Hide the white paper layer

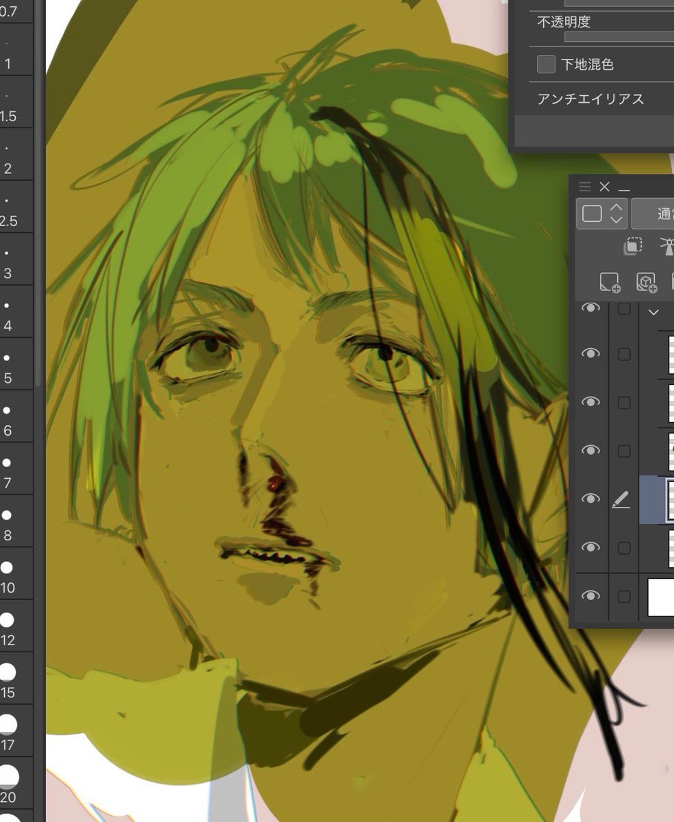tap(590, 597)
